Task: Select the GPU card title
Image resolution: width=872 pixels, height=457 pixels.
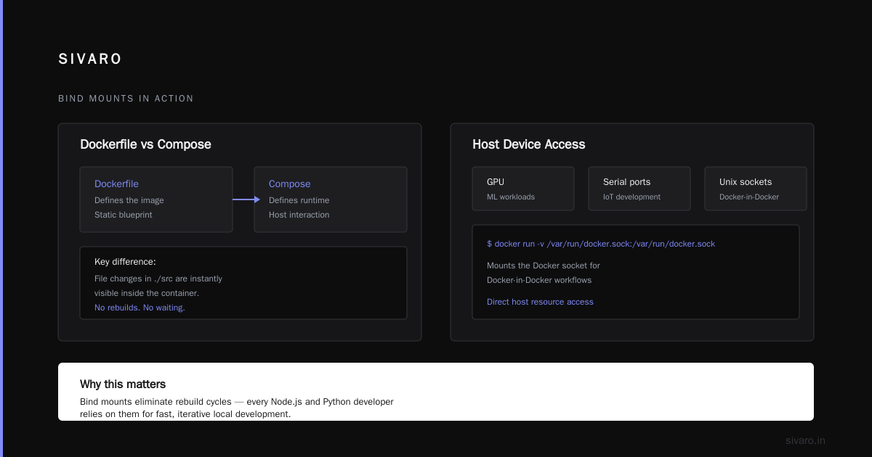Action: 496,182
